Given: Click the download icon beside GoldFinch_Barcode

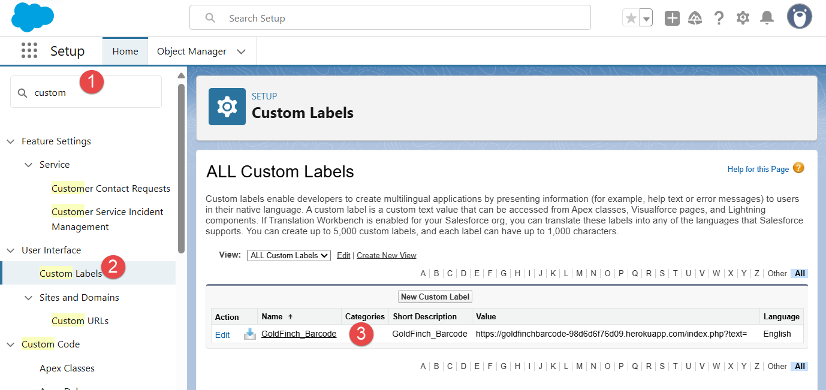Looking at the screenshot, I should [x=249, y=334].
